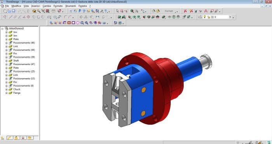This screenshot has height=144, width=272.
Task: Open the Inserisci menu
Action: pyautogui.click(x=36, y=6)
